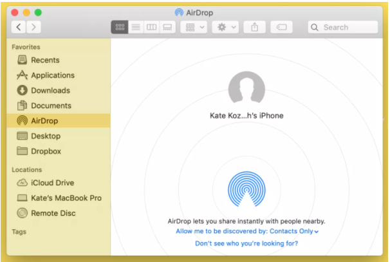The width and height of the screenshot is (390, 262).
Task: Open the gear action menu
Action: [226, 27]
